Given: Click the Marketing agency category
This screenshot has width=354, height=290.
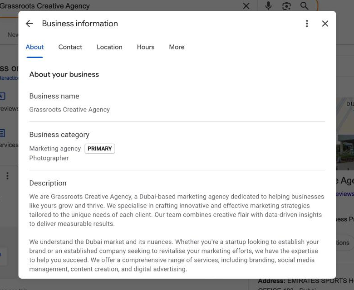Looking at the screenshot, I should 55,149.
